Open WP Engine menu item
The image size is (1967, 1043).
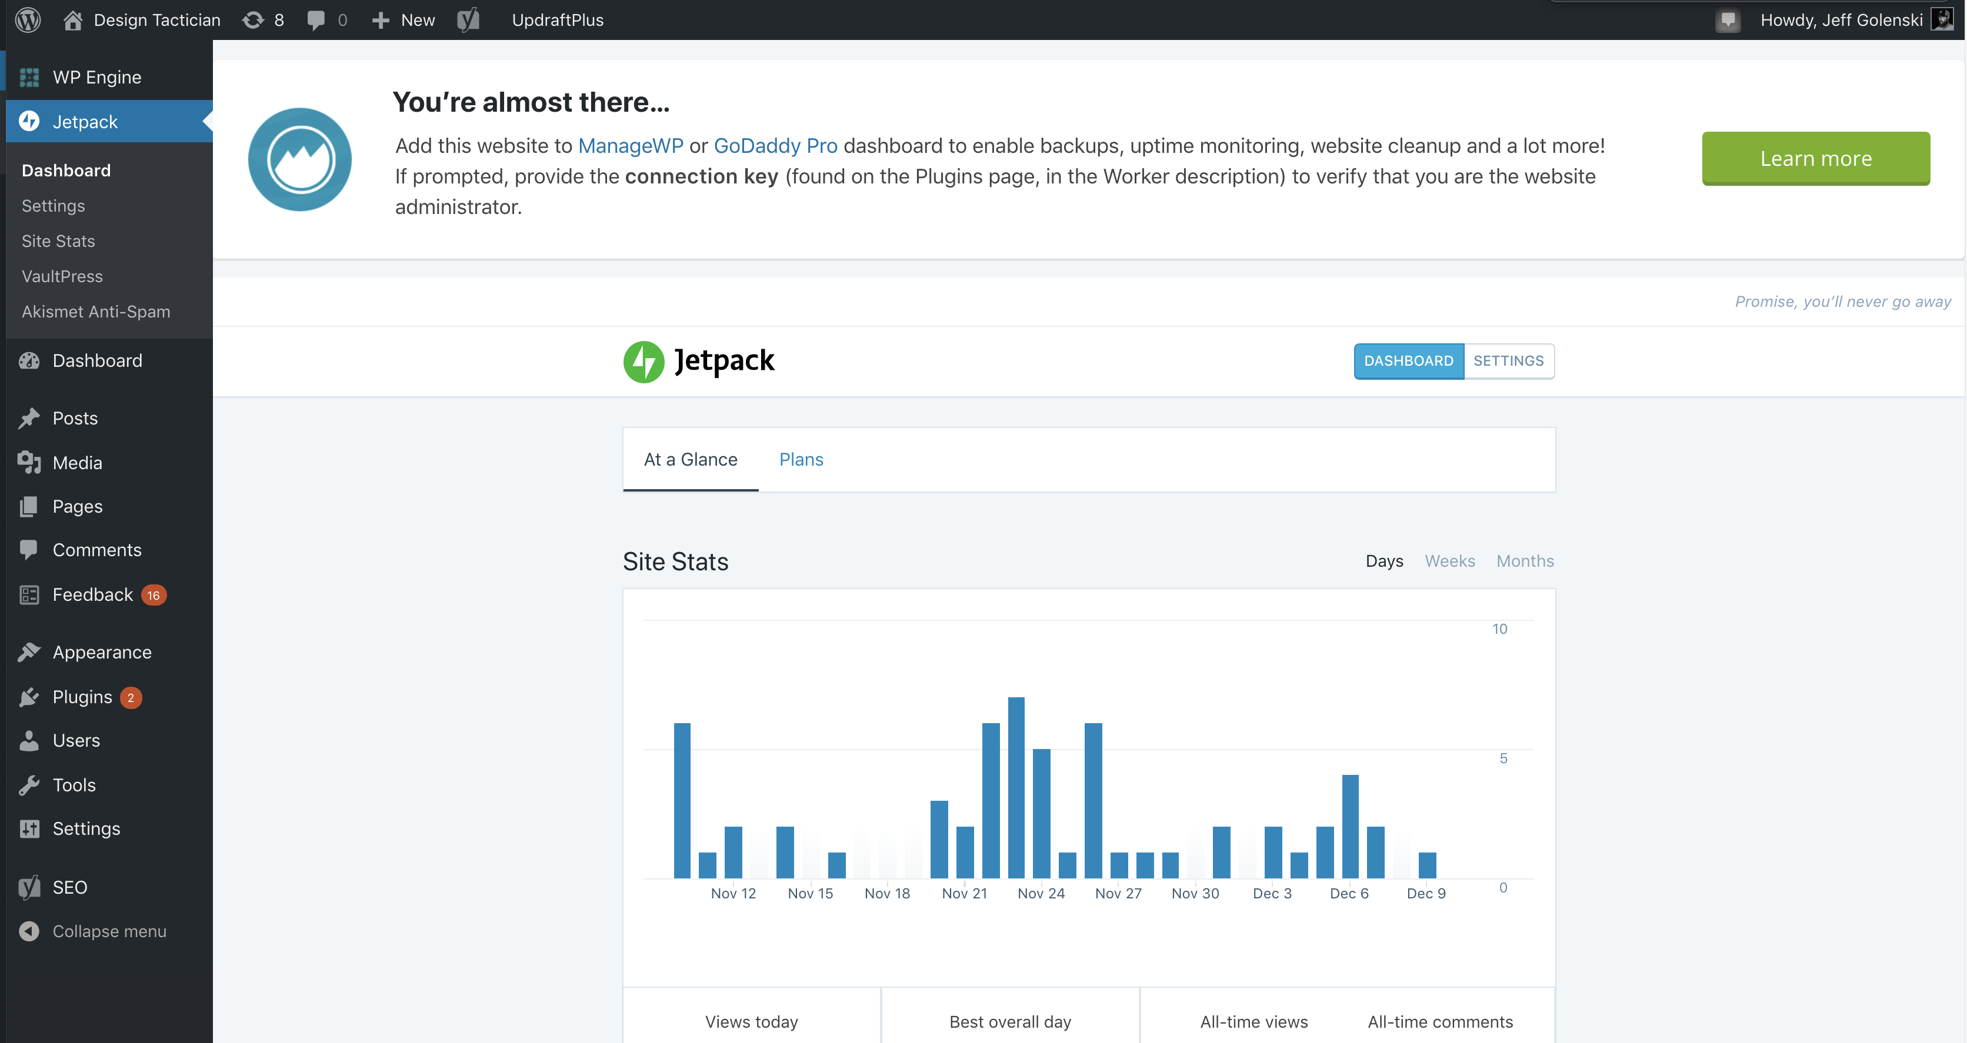pyautogui.click(x=97, y=77)
